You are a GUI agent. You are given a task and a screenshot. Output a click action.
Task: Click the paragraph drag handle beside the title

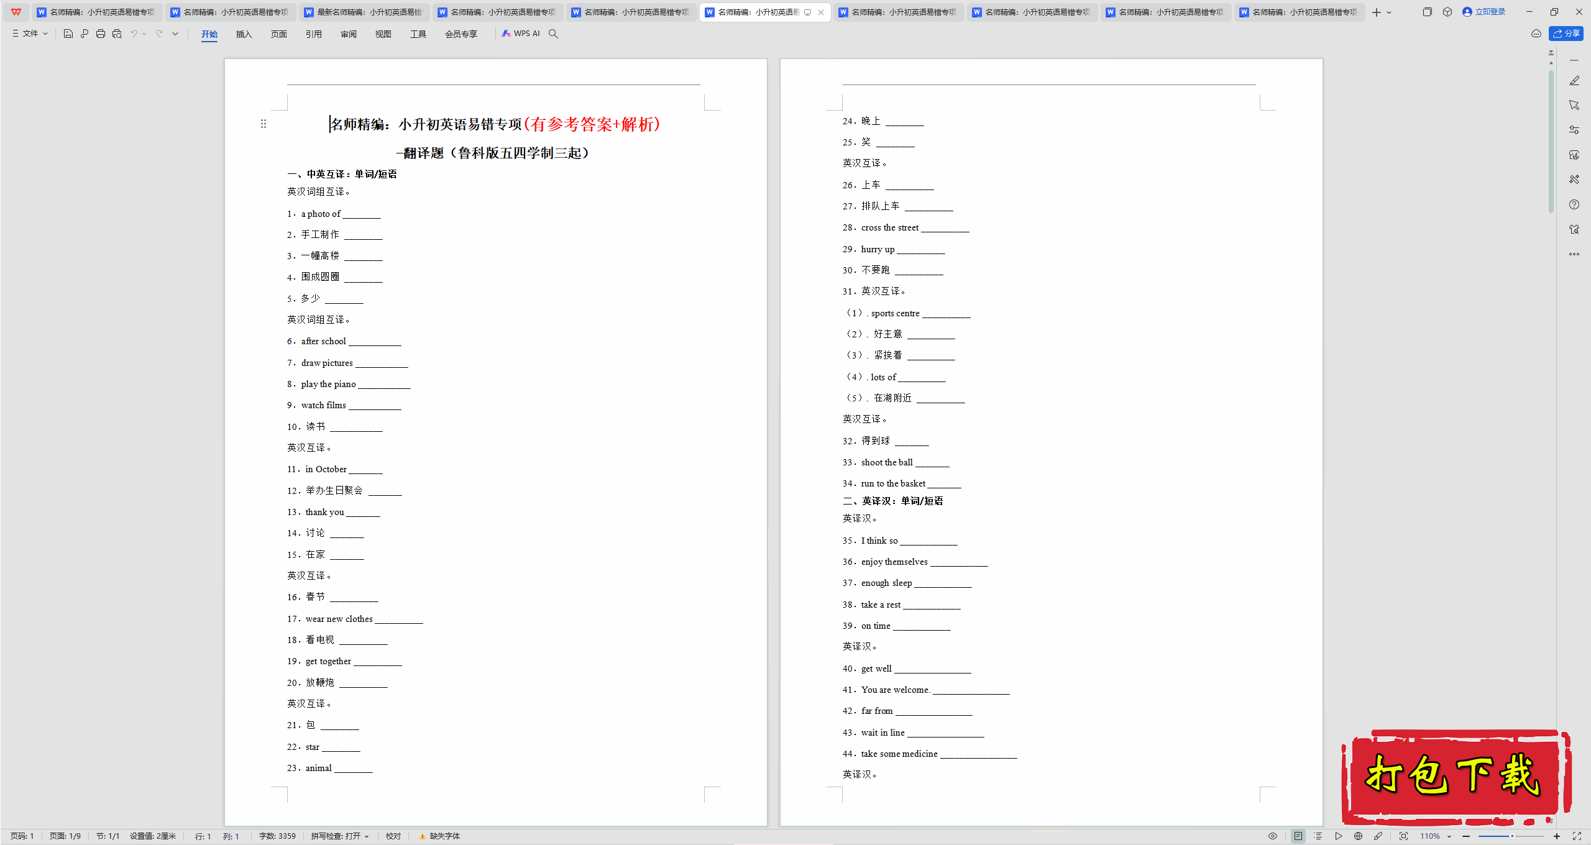click(x=264, y=124)
